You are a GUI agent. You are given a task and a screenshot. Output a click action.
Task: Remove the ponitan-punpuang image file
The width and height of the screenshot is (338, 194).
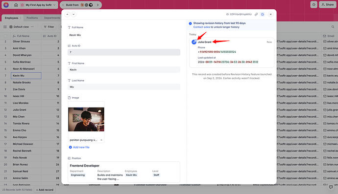tap(101, 140)
